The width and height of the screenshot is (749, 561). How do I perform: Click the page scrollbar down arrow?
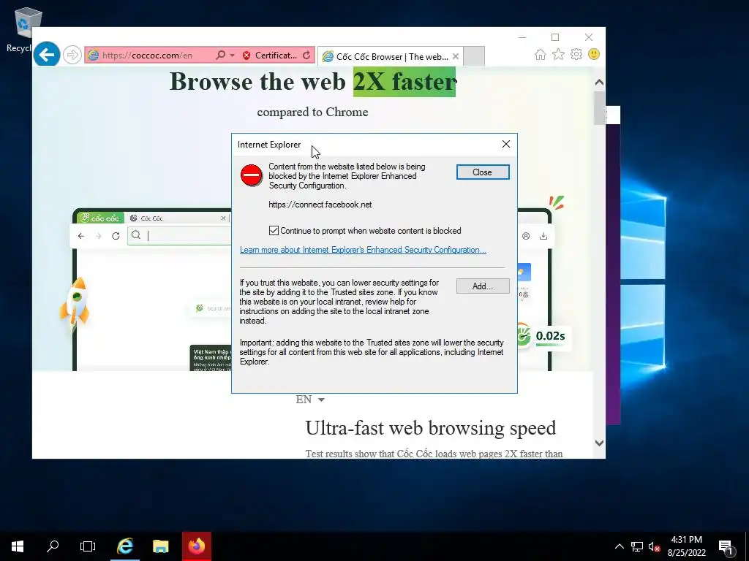coord(599,443)
